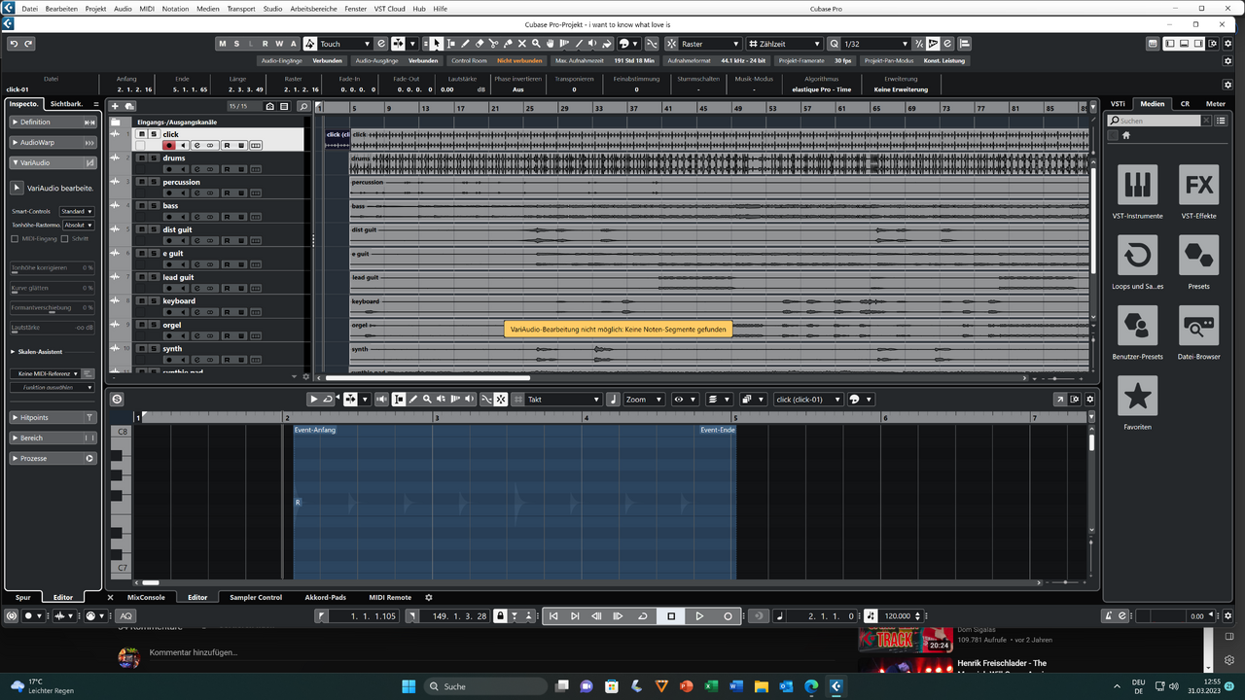Open the Zählzeit grid type dropdown
Image resolution: width=1245 pixels, height=700 pixels.
[x=784, y=44]
